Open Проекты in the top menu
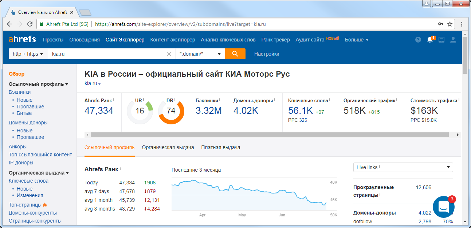This screenshot has height=228, width=471. pyautogui.click(x=53, y=40)
